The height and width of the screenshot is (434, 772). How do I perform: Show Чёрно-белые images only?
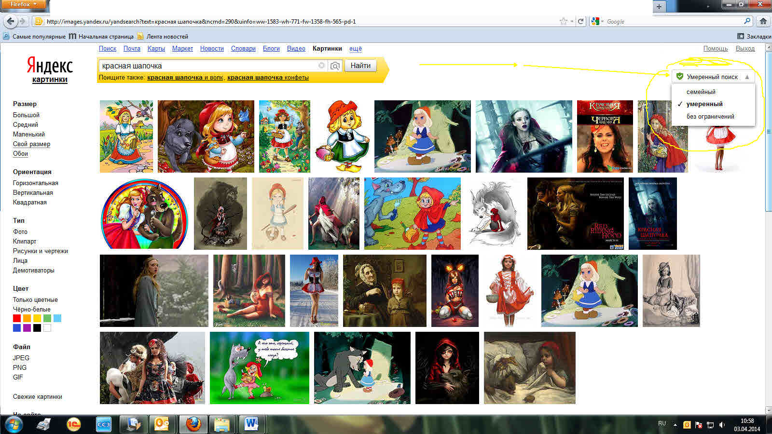[31, 309]
